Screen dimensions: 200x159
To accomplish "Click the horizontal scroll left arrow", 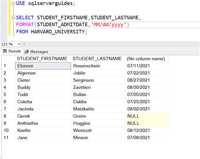I will tap(24, 44).
